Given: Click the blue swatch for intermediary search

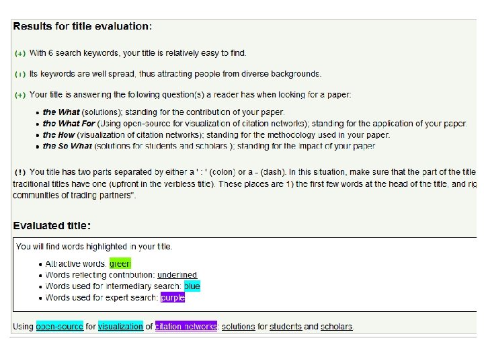Looking at the screenshot, I should click(192, 286).
